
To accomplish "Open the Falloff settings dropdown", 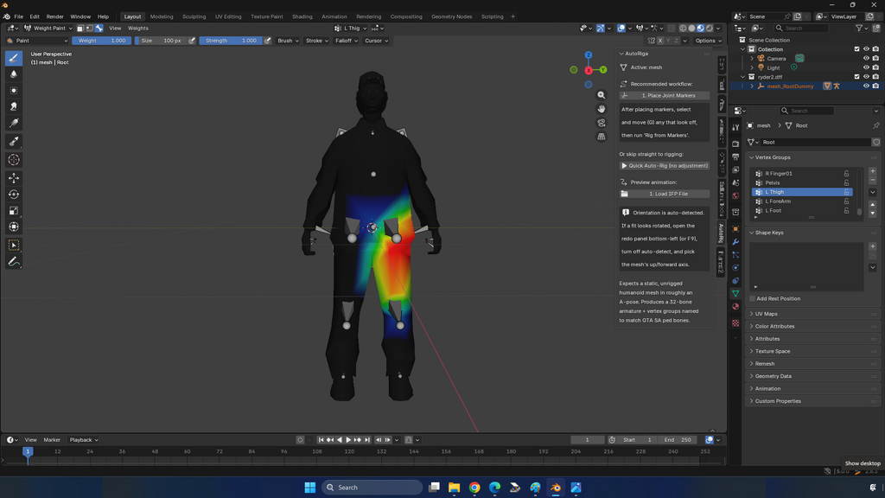I will click(346, 41).
